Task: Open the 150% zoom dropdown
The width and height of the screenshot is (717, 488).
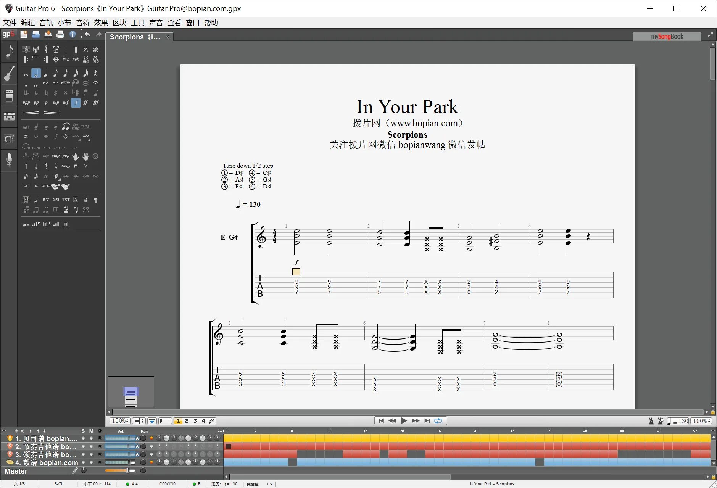Action: pos(120,421)
